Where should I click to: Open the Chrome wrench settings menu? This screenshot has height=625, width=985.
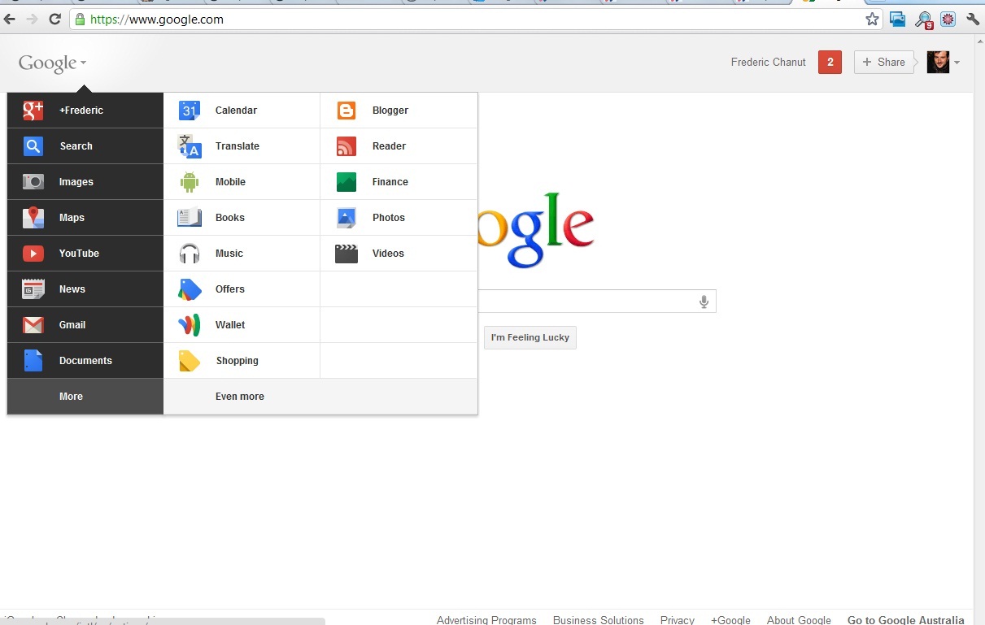pyautogui.click(x=973, y=20)
